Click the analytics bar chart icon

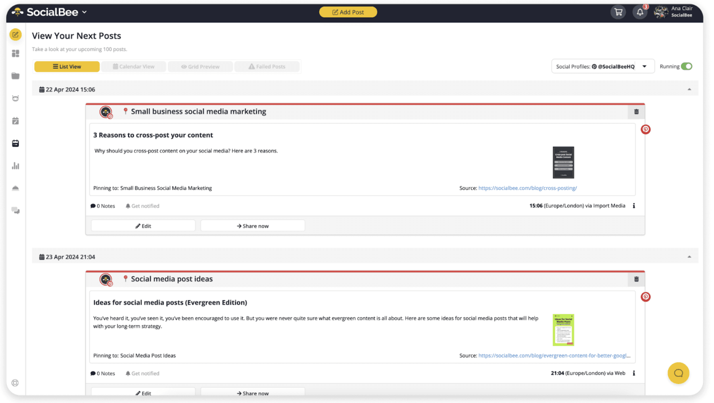[x=15, y=166]
